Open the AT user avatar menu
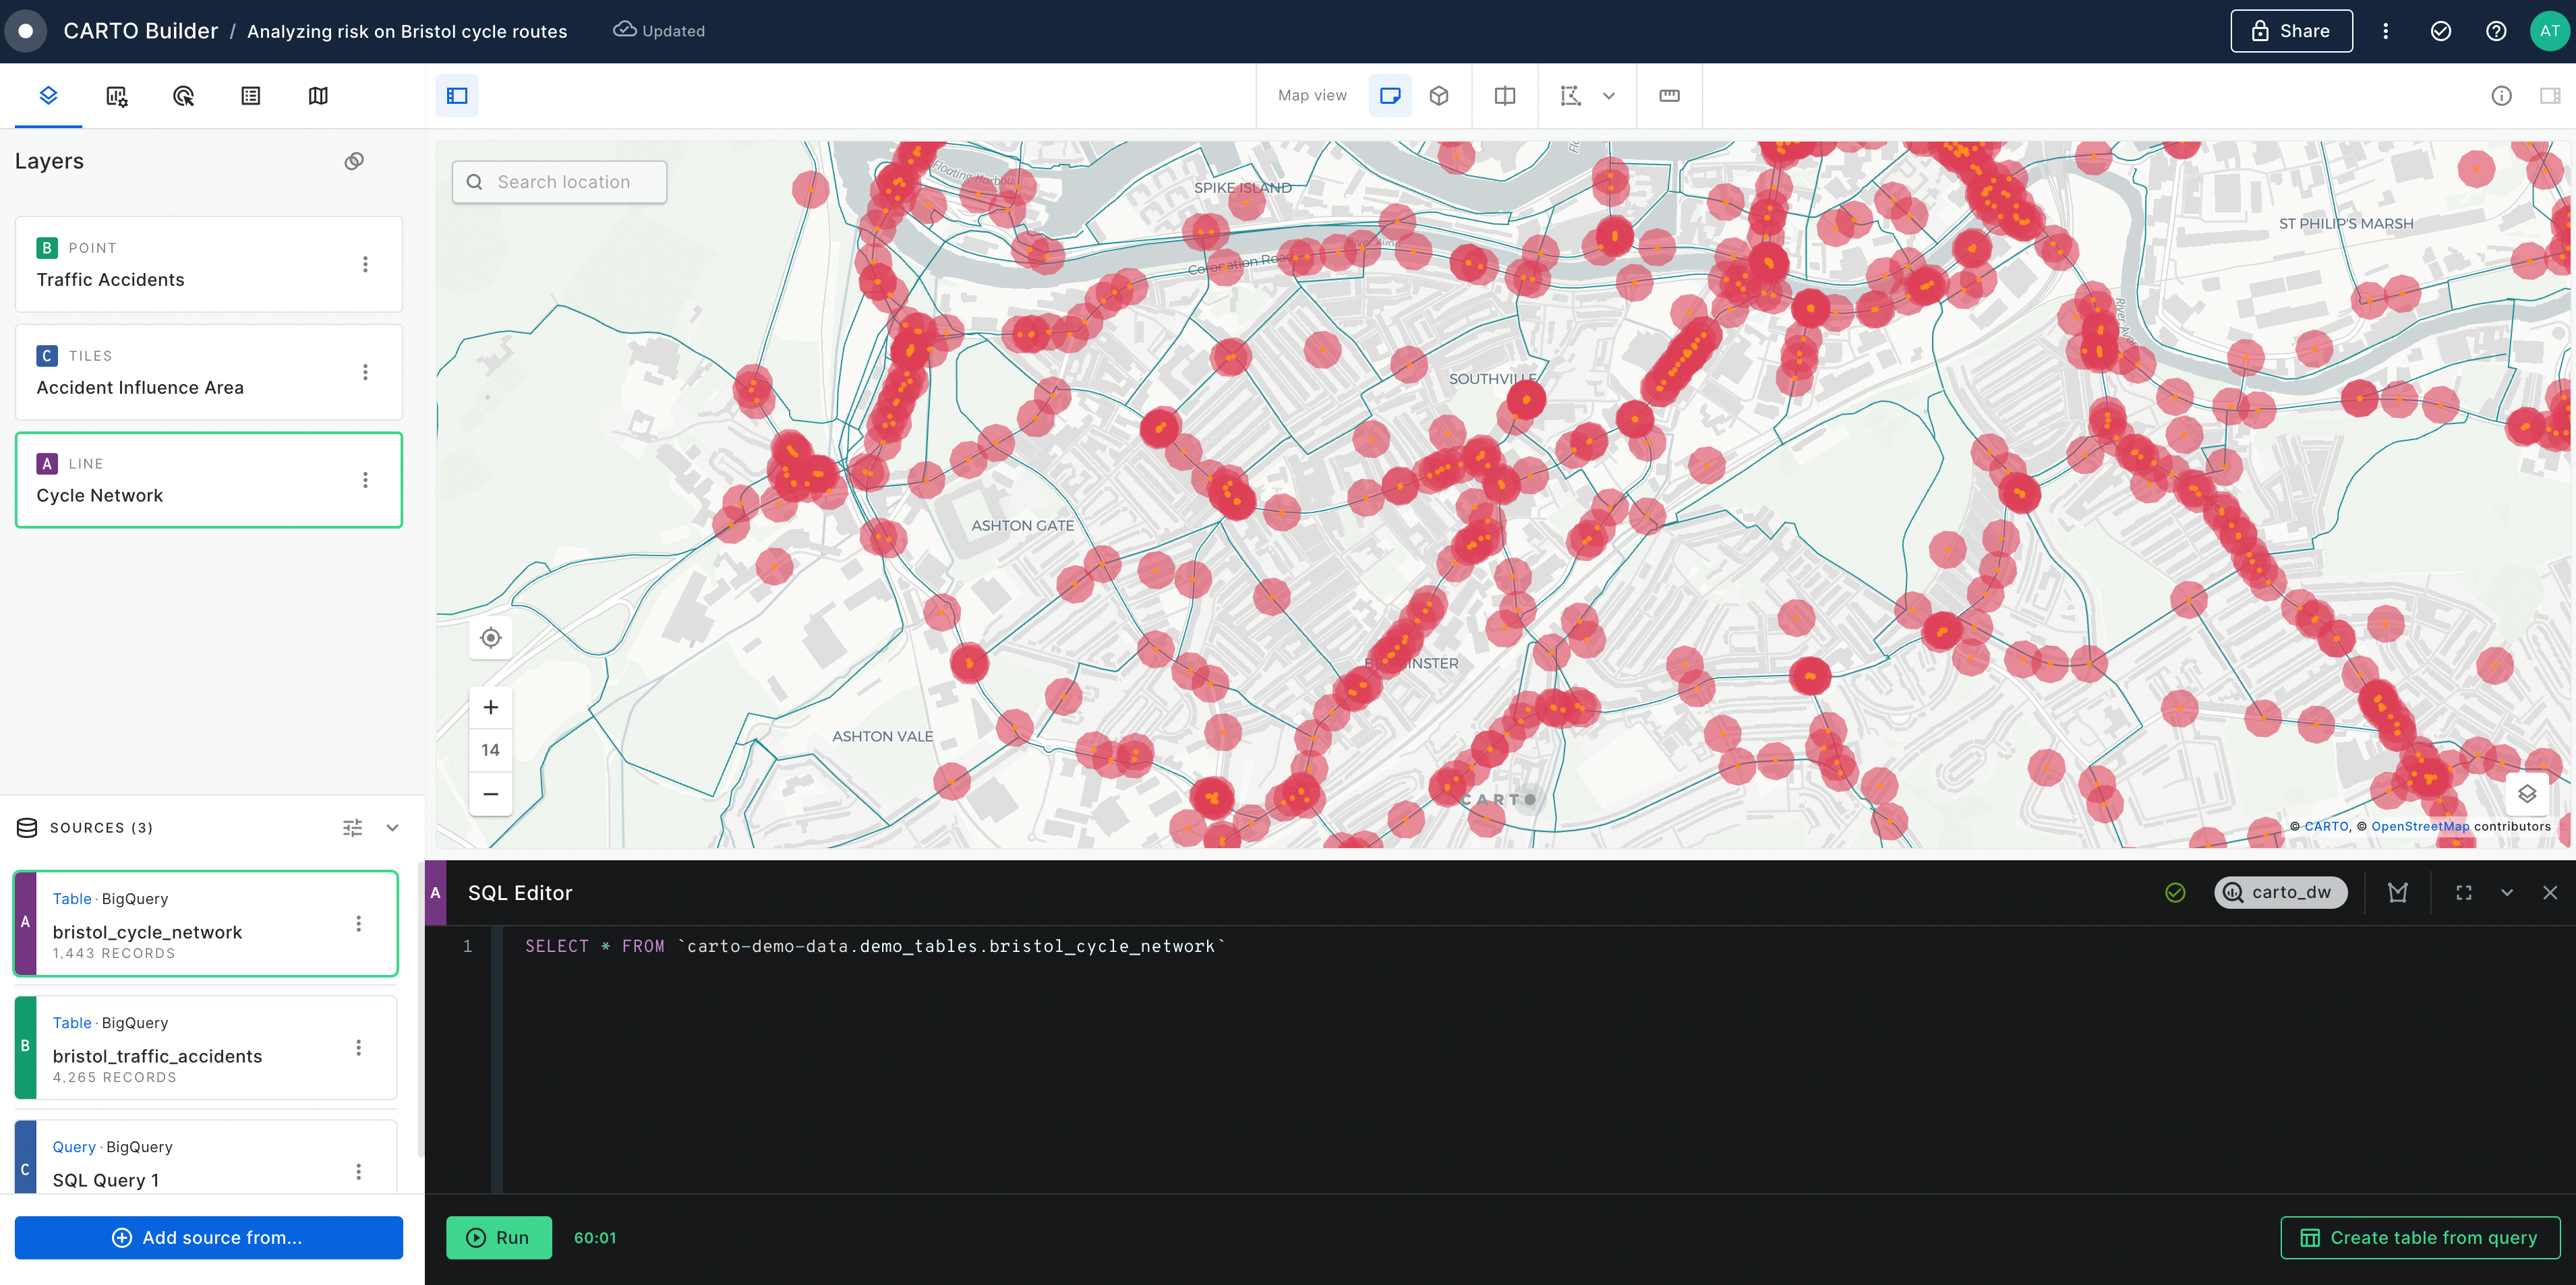 pos(2549,31)
